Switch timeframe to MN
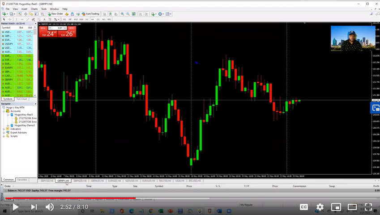 click(x=109, y=19)
